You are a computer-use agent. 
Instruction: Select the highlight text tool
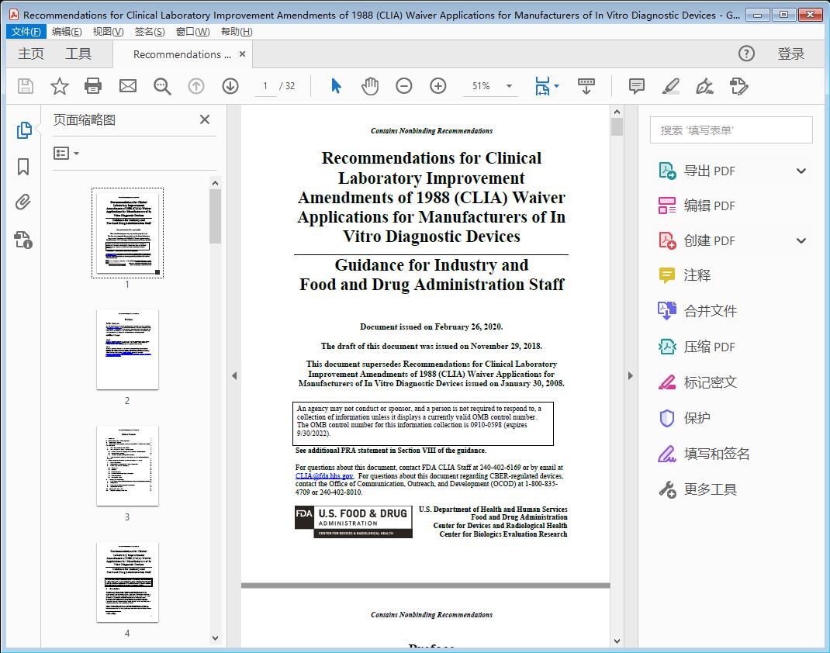pos(670,86)
